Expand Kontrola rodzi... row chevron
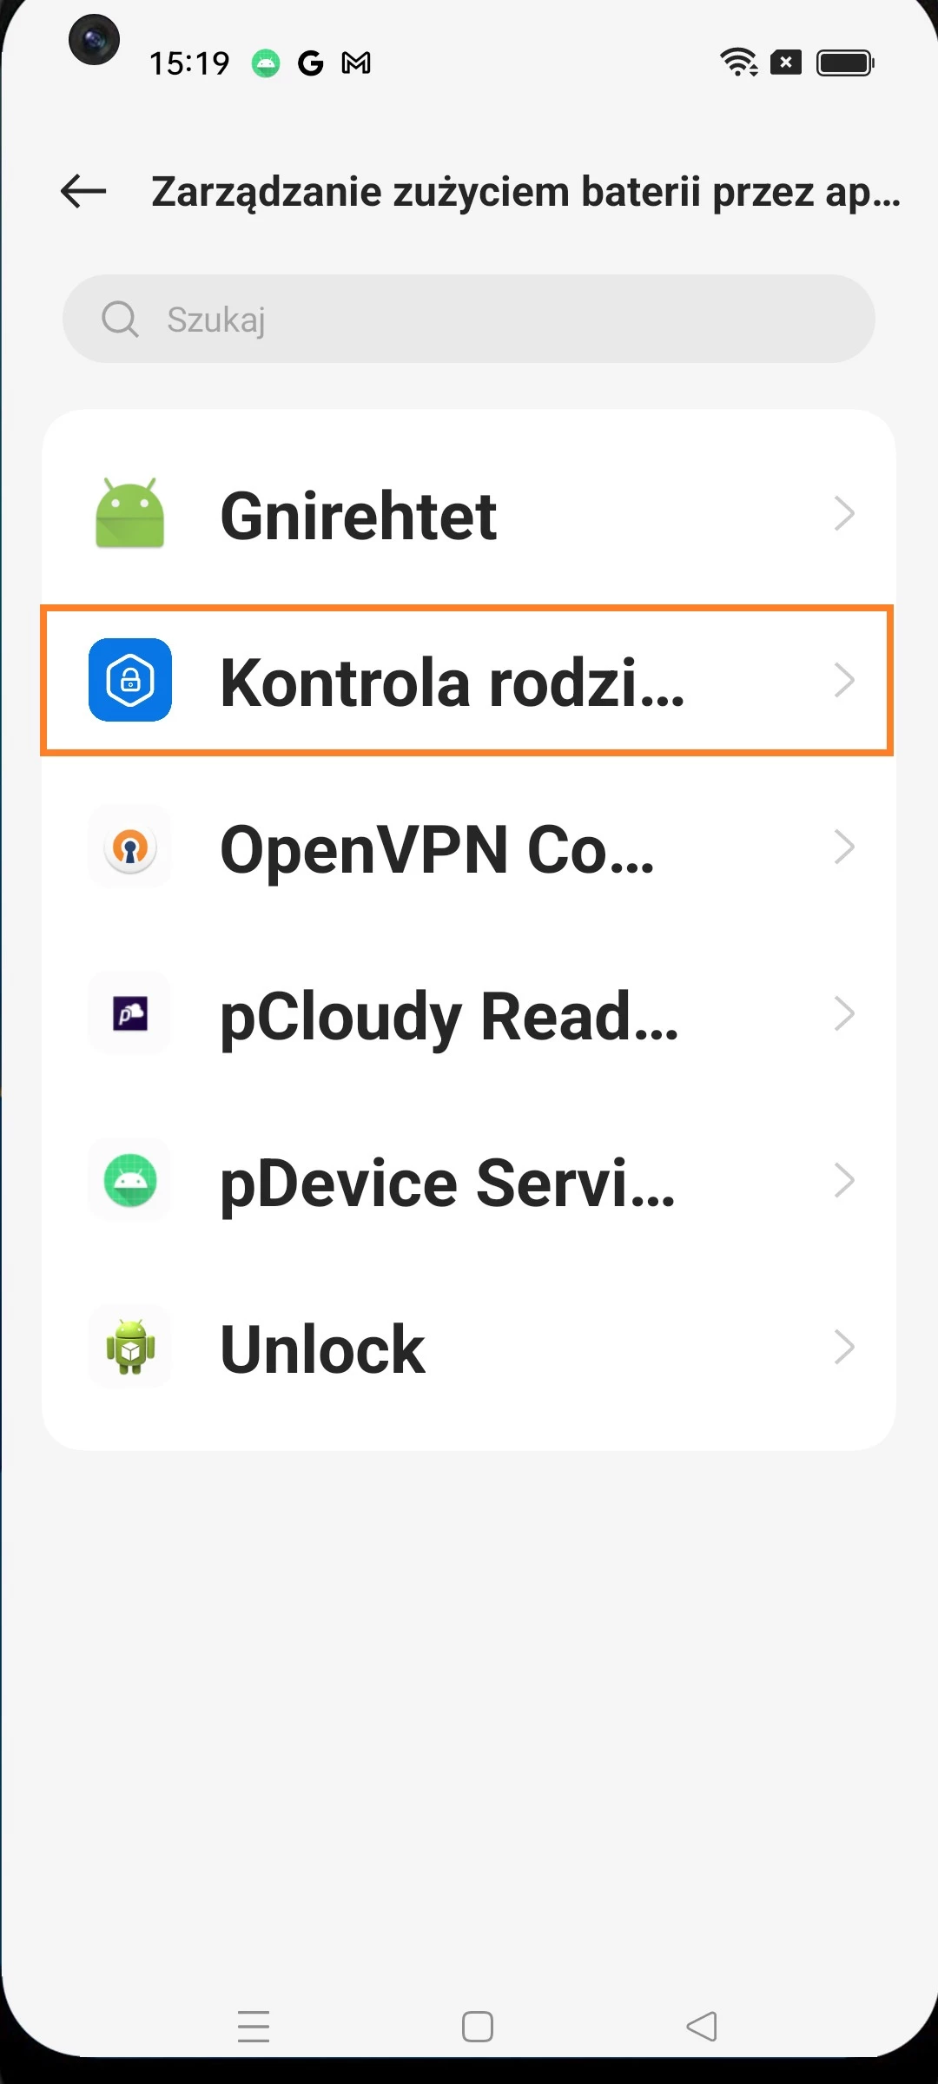The height and width of the screenshot is (2084, 938). click(843, 680)
